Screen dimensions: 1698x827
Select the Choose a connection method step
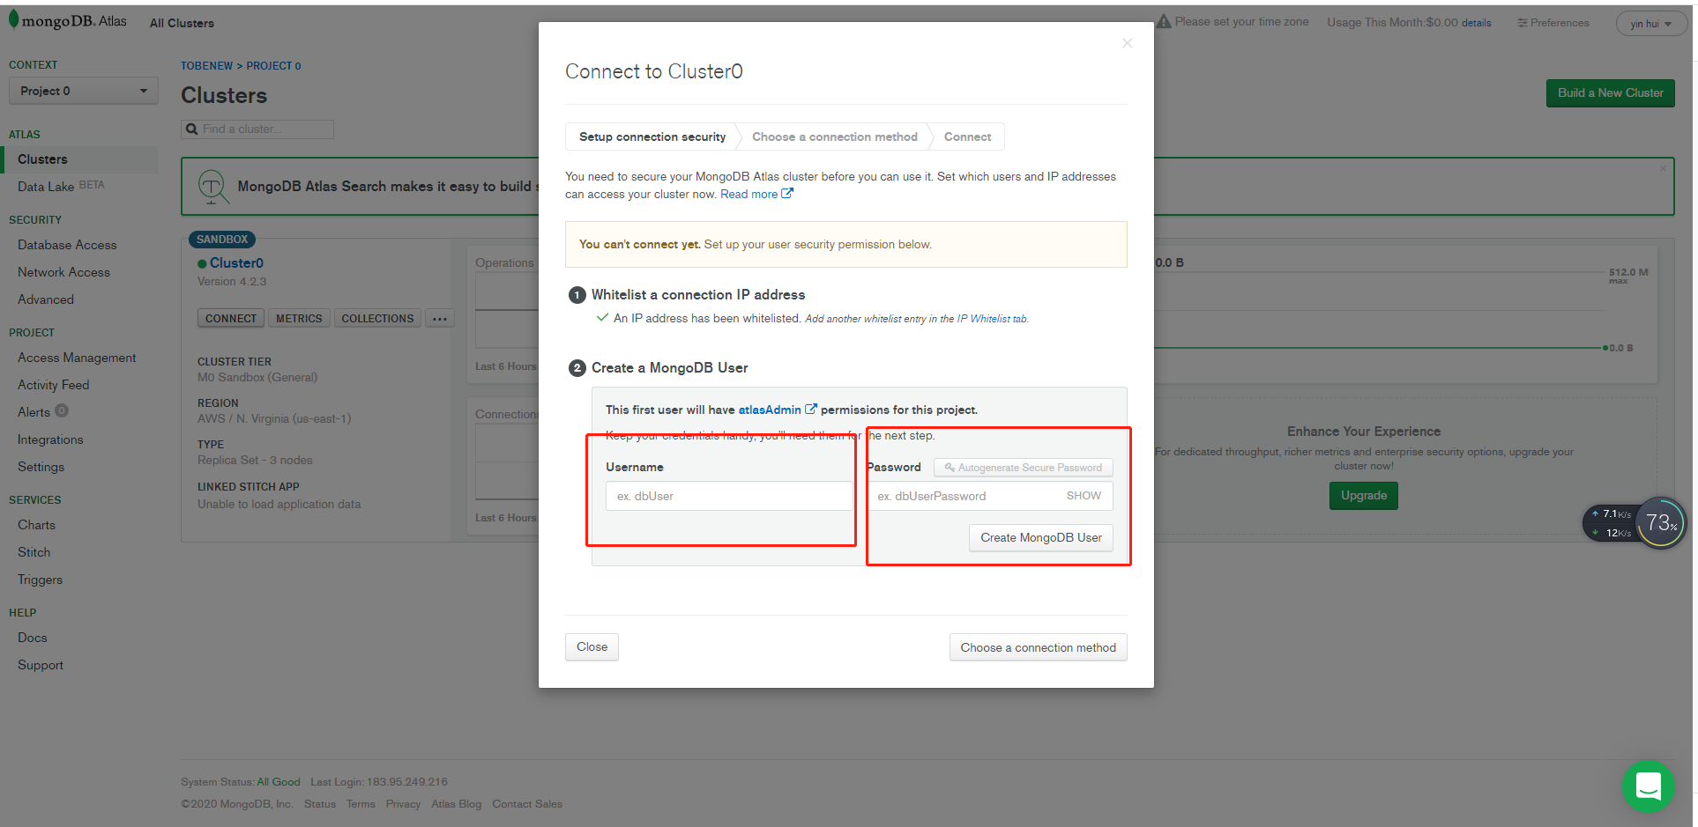[835, 137]
